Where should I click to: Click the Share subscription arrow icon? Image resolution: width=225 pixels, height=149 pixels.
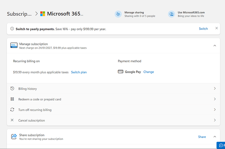click(x=14, y=137)
